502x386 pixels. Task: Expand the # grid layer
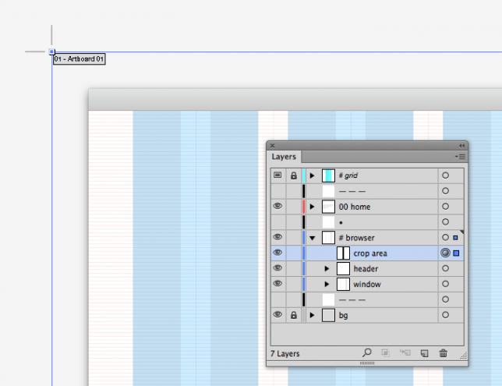(312, 175)
